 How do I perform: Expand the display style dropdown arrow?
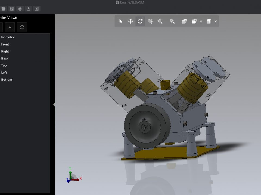216,21
